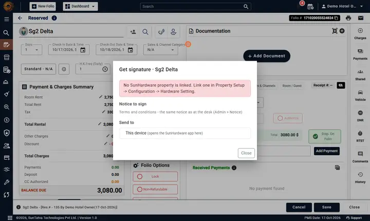Click the signature pen icon
Screen dimensions: 370x221
click(161, 32)
